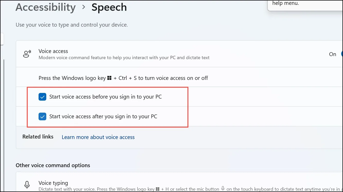Click the help menu tooltip popup
Image resolution: width=343 pixels, height=192 pixels.
305,5
